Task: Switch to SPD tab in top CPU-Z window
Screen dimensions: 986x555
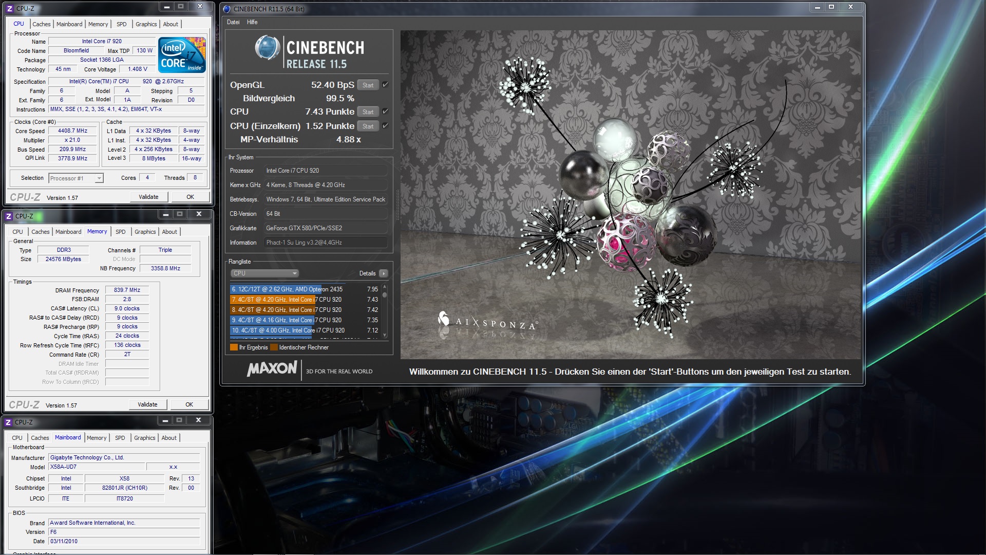Action: (122, 24)
